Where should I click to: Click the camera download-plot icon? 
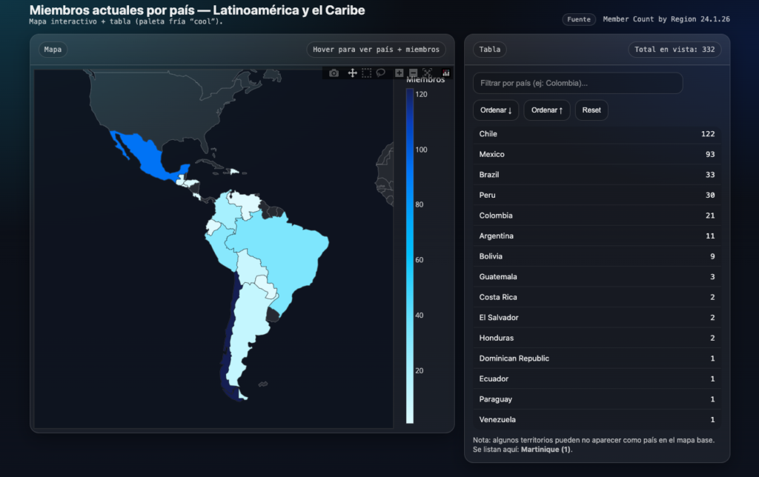(334, 73)
